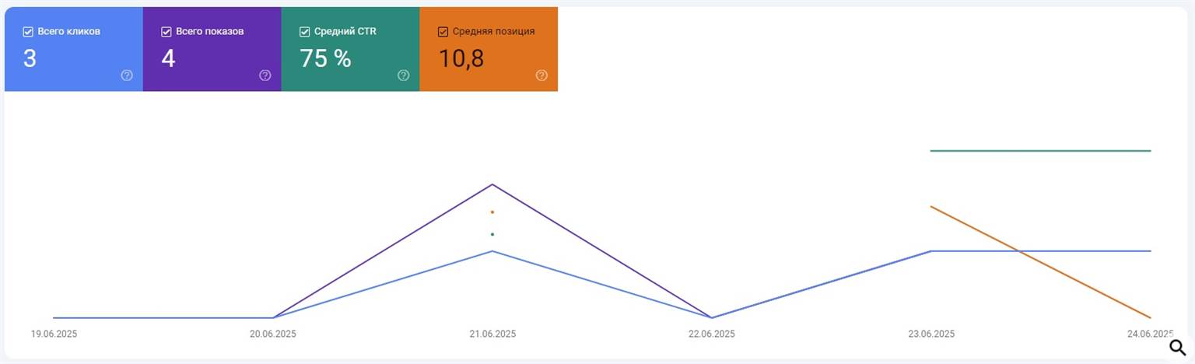Click the 20.06.2025 axis label
Screen dimensions: 1195x364
(273, 334)
